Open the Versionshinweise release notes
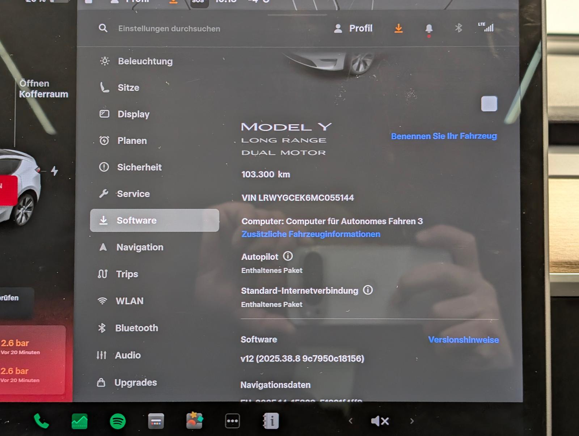The image size is (579, 436). tap(463, 340)
